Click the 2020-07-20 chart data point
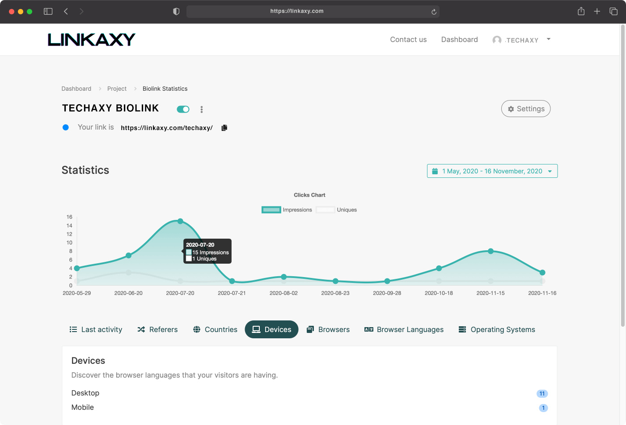626x425 pixels. pos(180,221)
